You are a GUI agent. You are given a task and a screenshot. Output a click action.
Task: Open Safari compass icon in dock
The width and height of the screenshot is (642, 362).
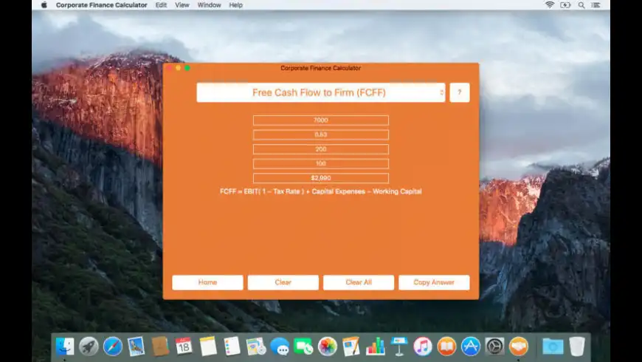pos(113,346)
